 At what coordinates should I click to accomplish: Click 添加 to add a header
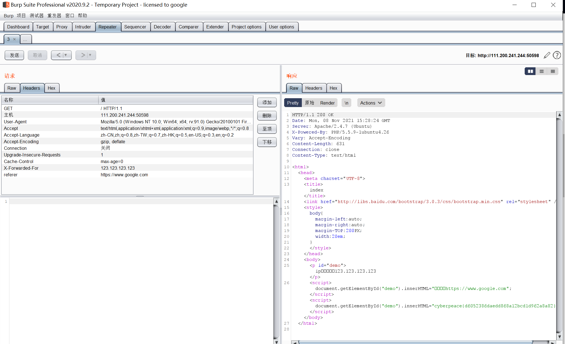pos(267,103)
